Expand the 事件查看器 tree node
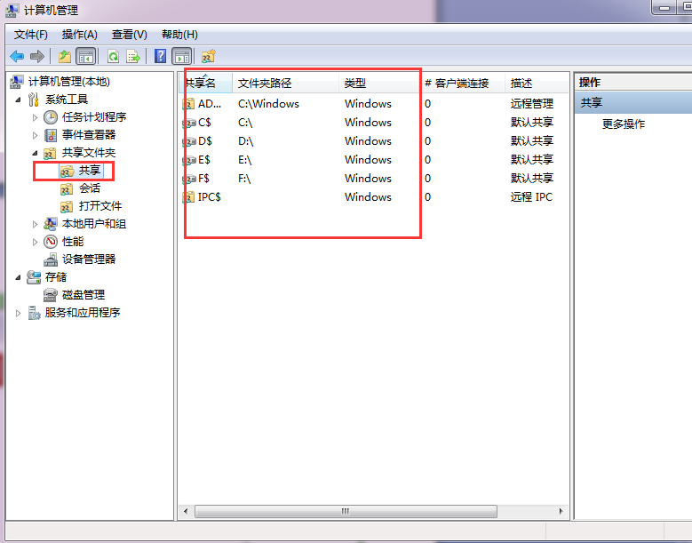 [x=35, y=135]
